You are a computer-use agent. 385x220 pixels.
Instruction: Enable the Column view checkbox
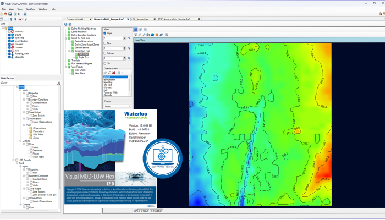105,53
